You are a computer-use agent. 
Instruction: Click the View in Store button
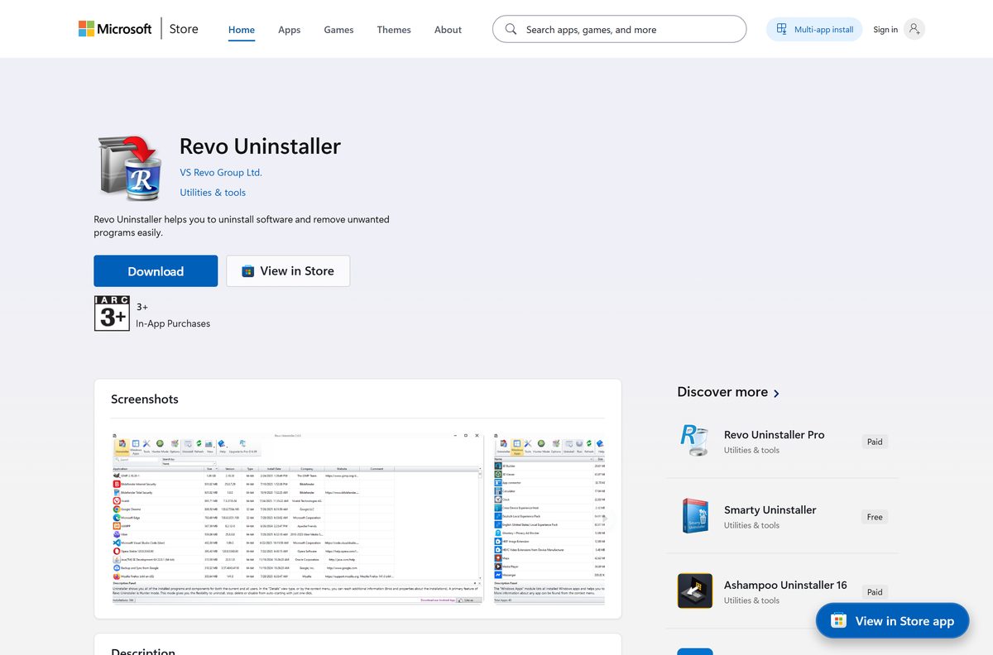[288, 271]
